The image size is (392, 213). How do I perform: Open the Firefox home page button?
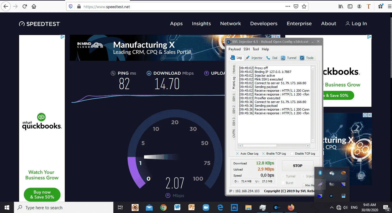[x=34, y=6]
